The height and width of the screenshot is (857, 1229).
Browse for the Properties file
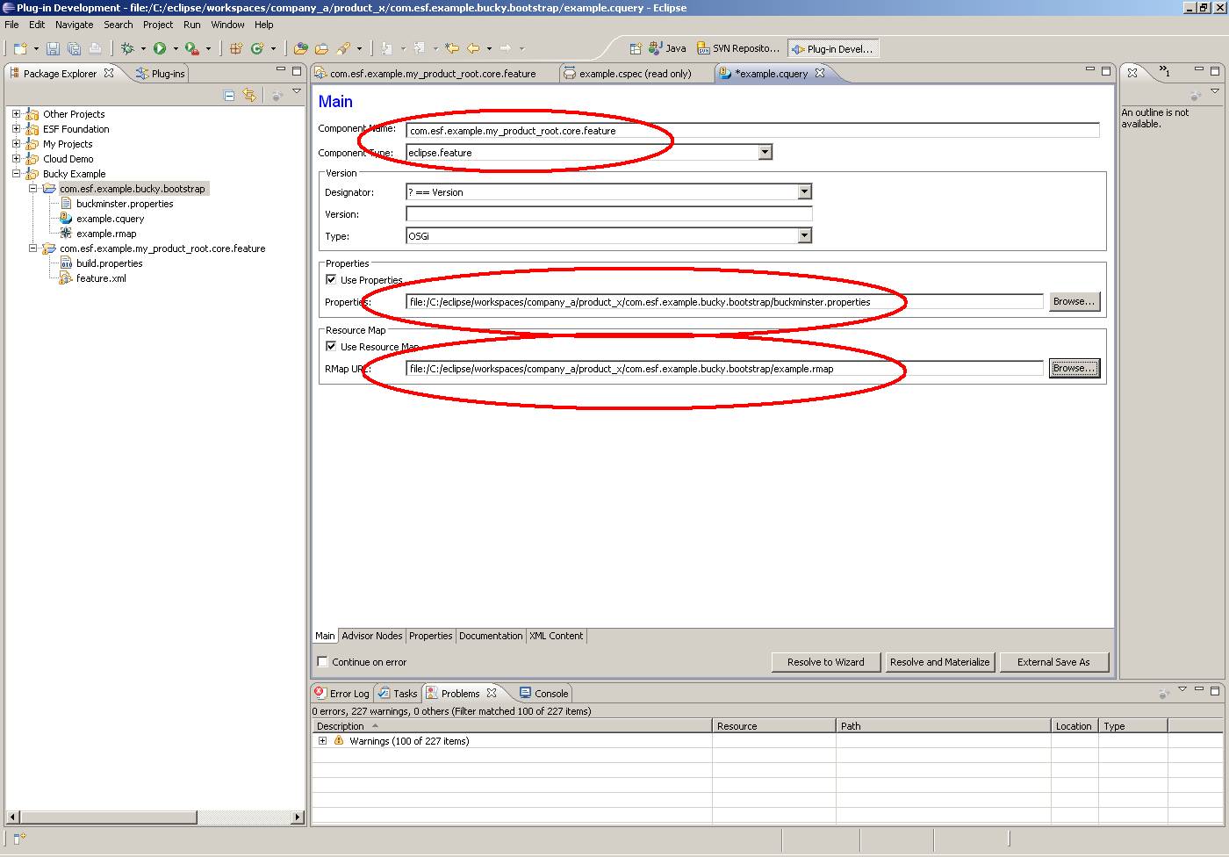pos(1074,301)
